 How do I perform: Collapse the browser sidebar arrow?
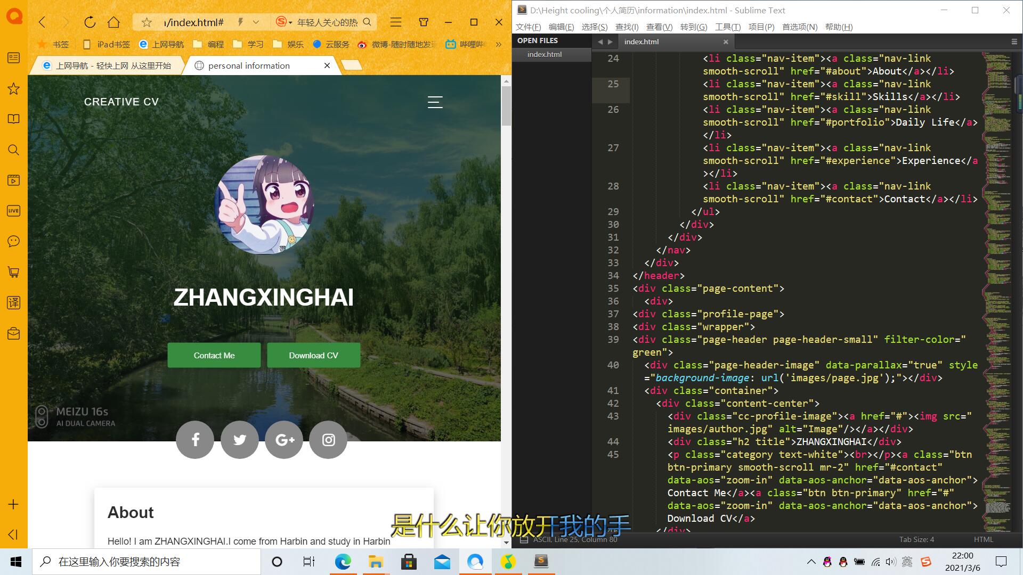14,534
